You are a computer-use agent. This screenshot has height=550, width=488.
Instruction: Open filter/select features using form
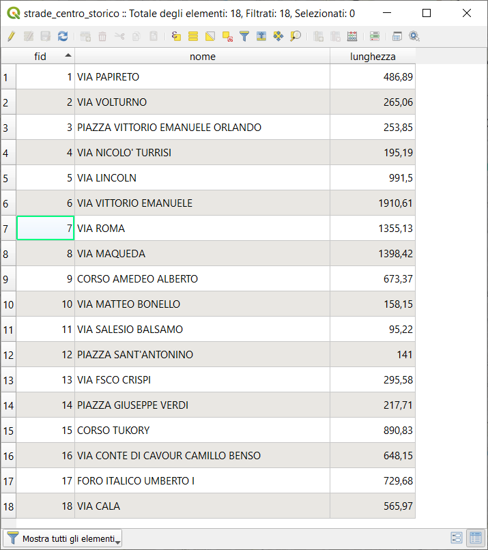(244, 36)
